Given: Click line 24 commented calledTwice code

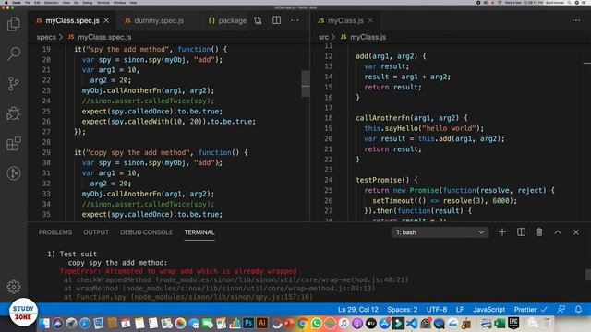Looking at the screenshot, I should click(148, 101).
